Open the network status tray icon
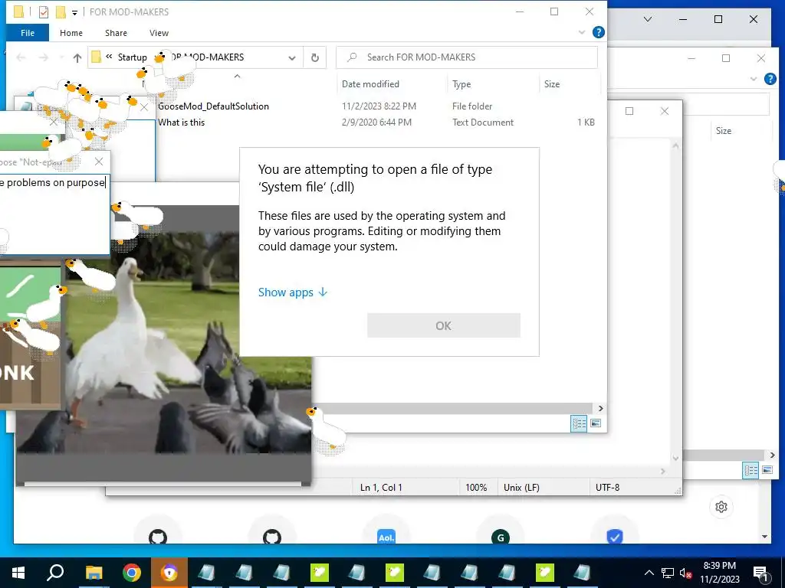 click(x=668, y=573)
